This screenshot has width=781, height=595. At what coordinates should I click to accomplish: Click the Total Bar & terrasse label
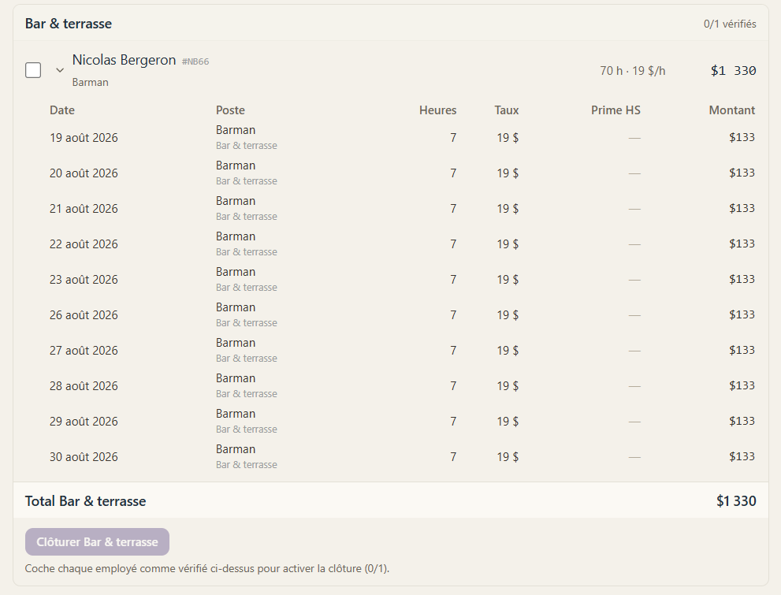86,501
